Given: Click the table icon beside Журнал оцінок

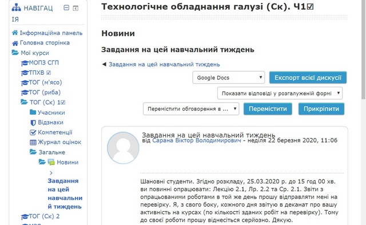Looking at the screenshot, I should point(33,142).
